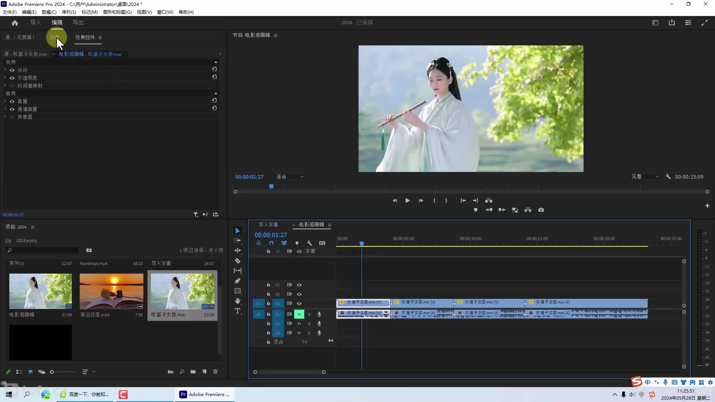
Task: Select the Ripple Edit tool
Action: click(238, 251)
